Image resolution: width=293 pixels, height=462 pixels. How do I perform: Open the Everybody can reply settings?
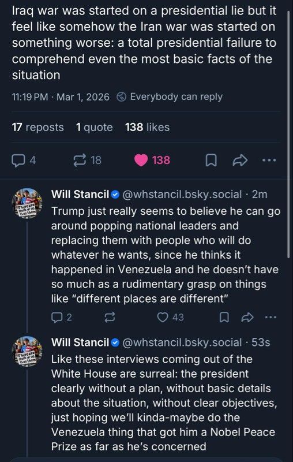click(x=170, y=96)
